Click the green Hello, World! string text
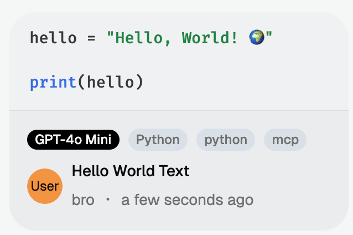This screenshot has height=235, width=353. point(172,38)
